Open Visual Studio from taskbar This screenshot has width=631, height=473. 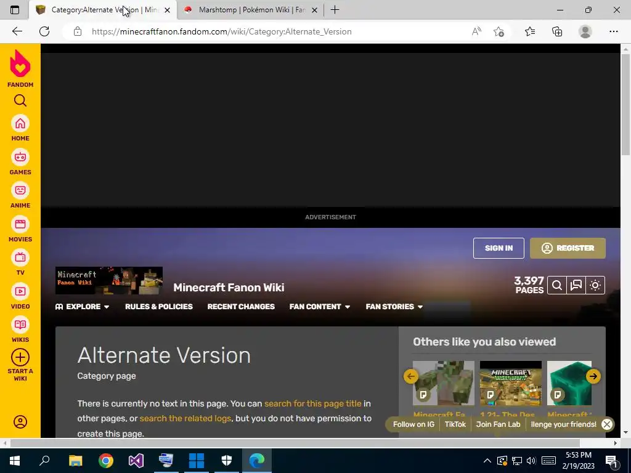pyautogui.click(x=136, y=461)
